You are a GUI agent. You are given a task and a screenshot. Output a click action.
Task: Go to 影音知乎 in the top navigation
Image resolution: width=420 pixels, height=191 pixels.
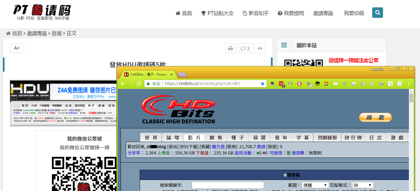click(256, 13)
